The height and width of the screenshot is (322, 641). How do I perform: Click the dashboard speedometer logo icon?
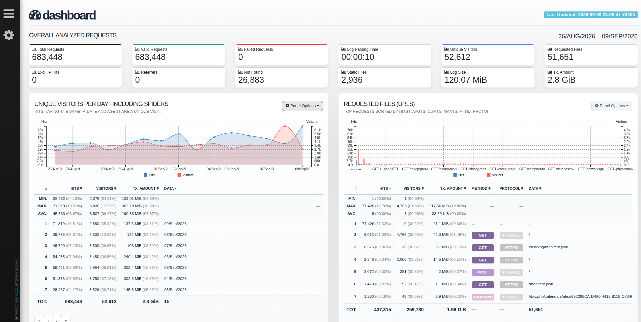35,15
